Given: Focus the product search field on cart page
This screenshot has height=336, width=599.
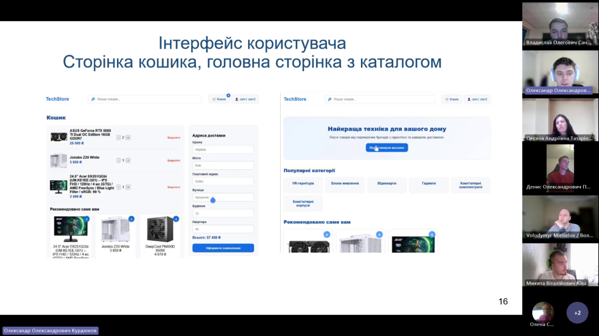Looking at the screenshot, I should (x=145, y=99).
